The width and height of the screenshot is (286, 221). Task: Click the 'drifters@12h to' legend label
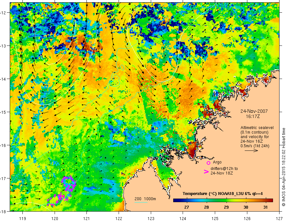pos(224,169)
